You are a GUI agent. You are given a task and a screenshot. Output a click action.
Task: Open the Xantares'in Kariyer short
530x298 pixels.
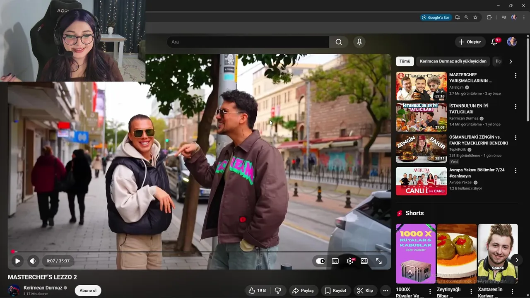coord(498,254)
